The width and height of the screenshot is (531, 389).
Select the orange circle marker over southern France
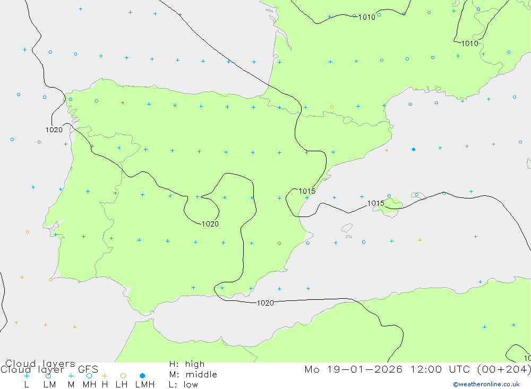(332, 107)
